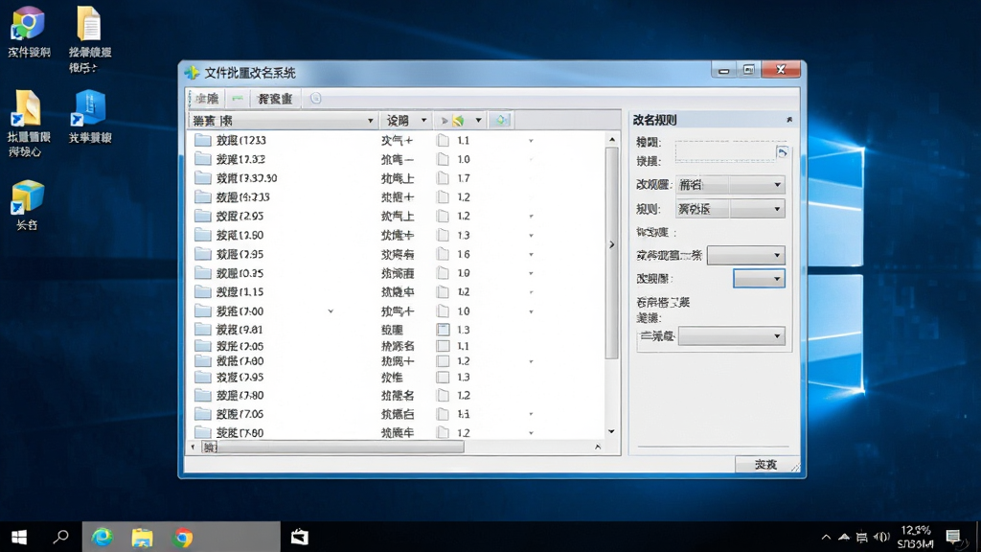Open the first column header dropdown arrow
Screen dimensions: 981x552
[x=371, y=120]
